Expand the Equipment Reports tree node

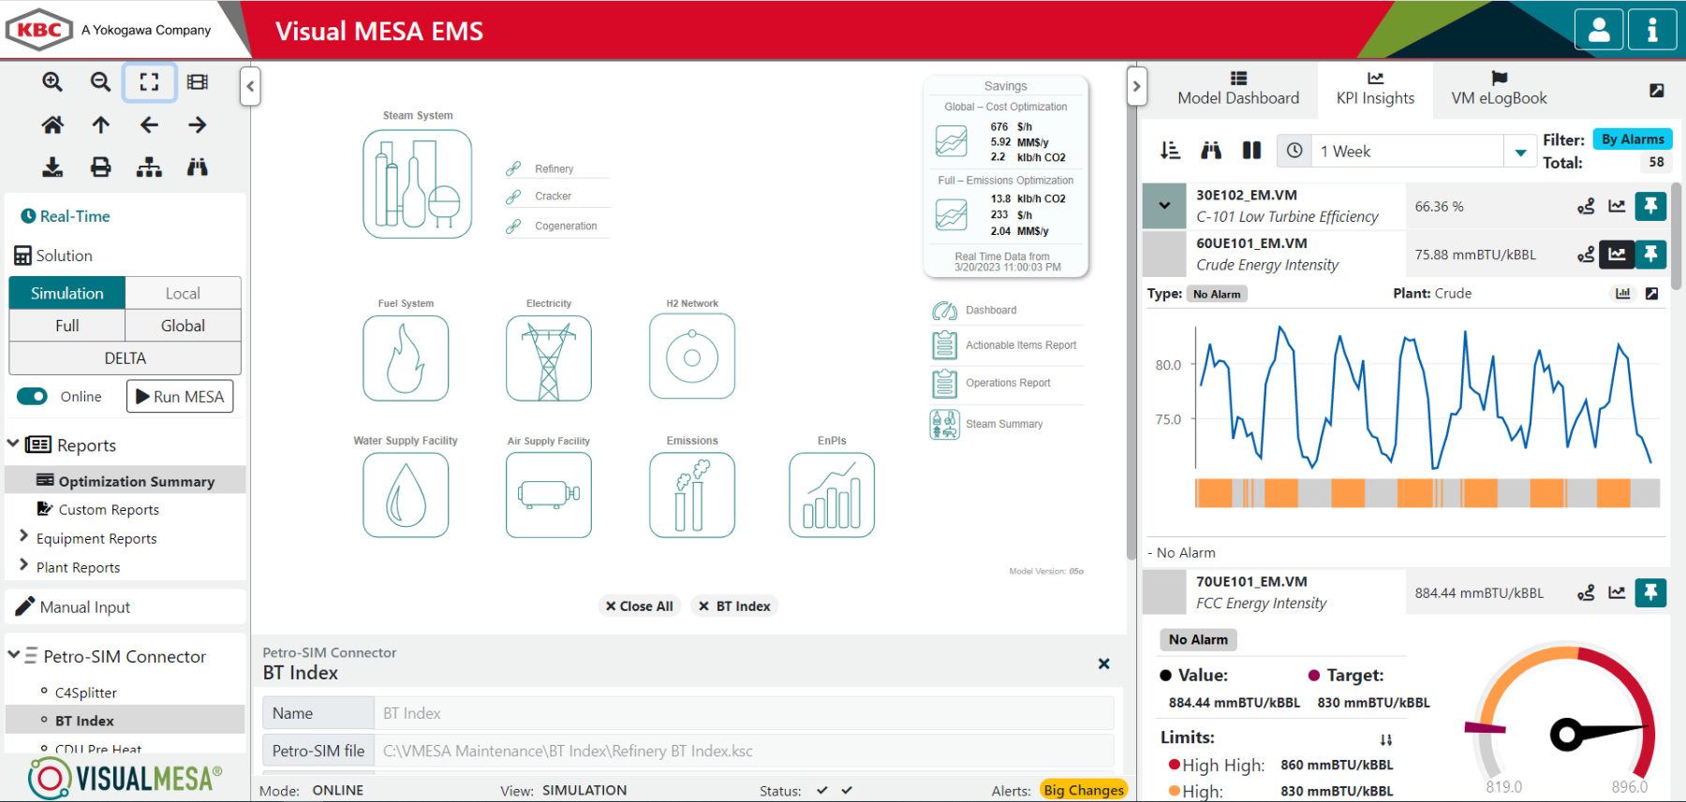pos(23,537)
